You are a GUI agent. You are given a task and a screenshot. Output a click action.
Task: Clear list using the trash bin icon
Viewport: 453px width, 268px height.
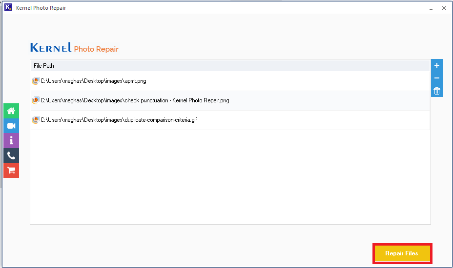(437, 91)
